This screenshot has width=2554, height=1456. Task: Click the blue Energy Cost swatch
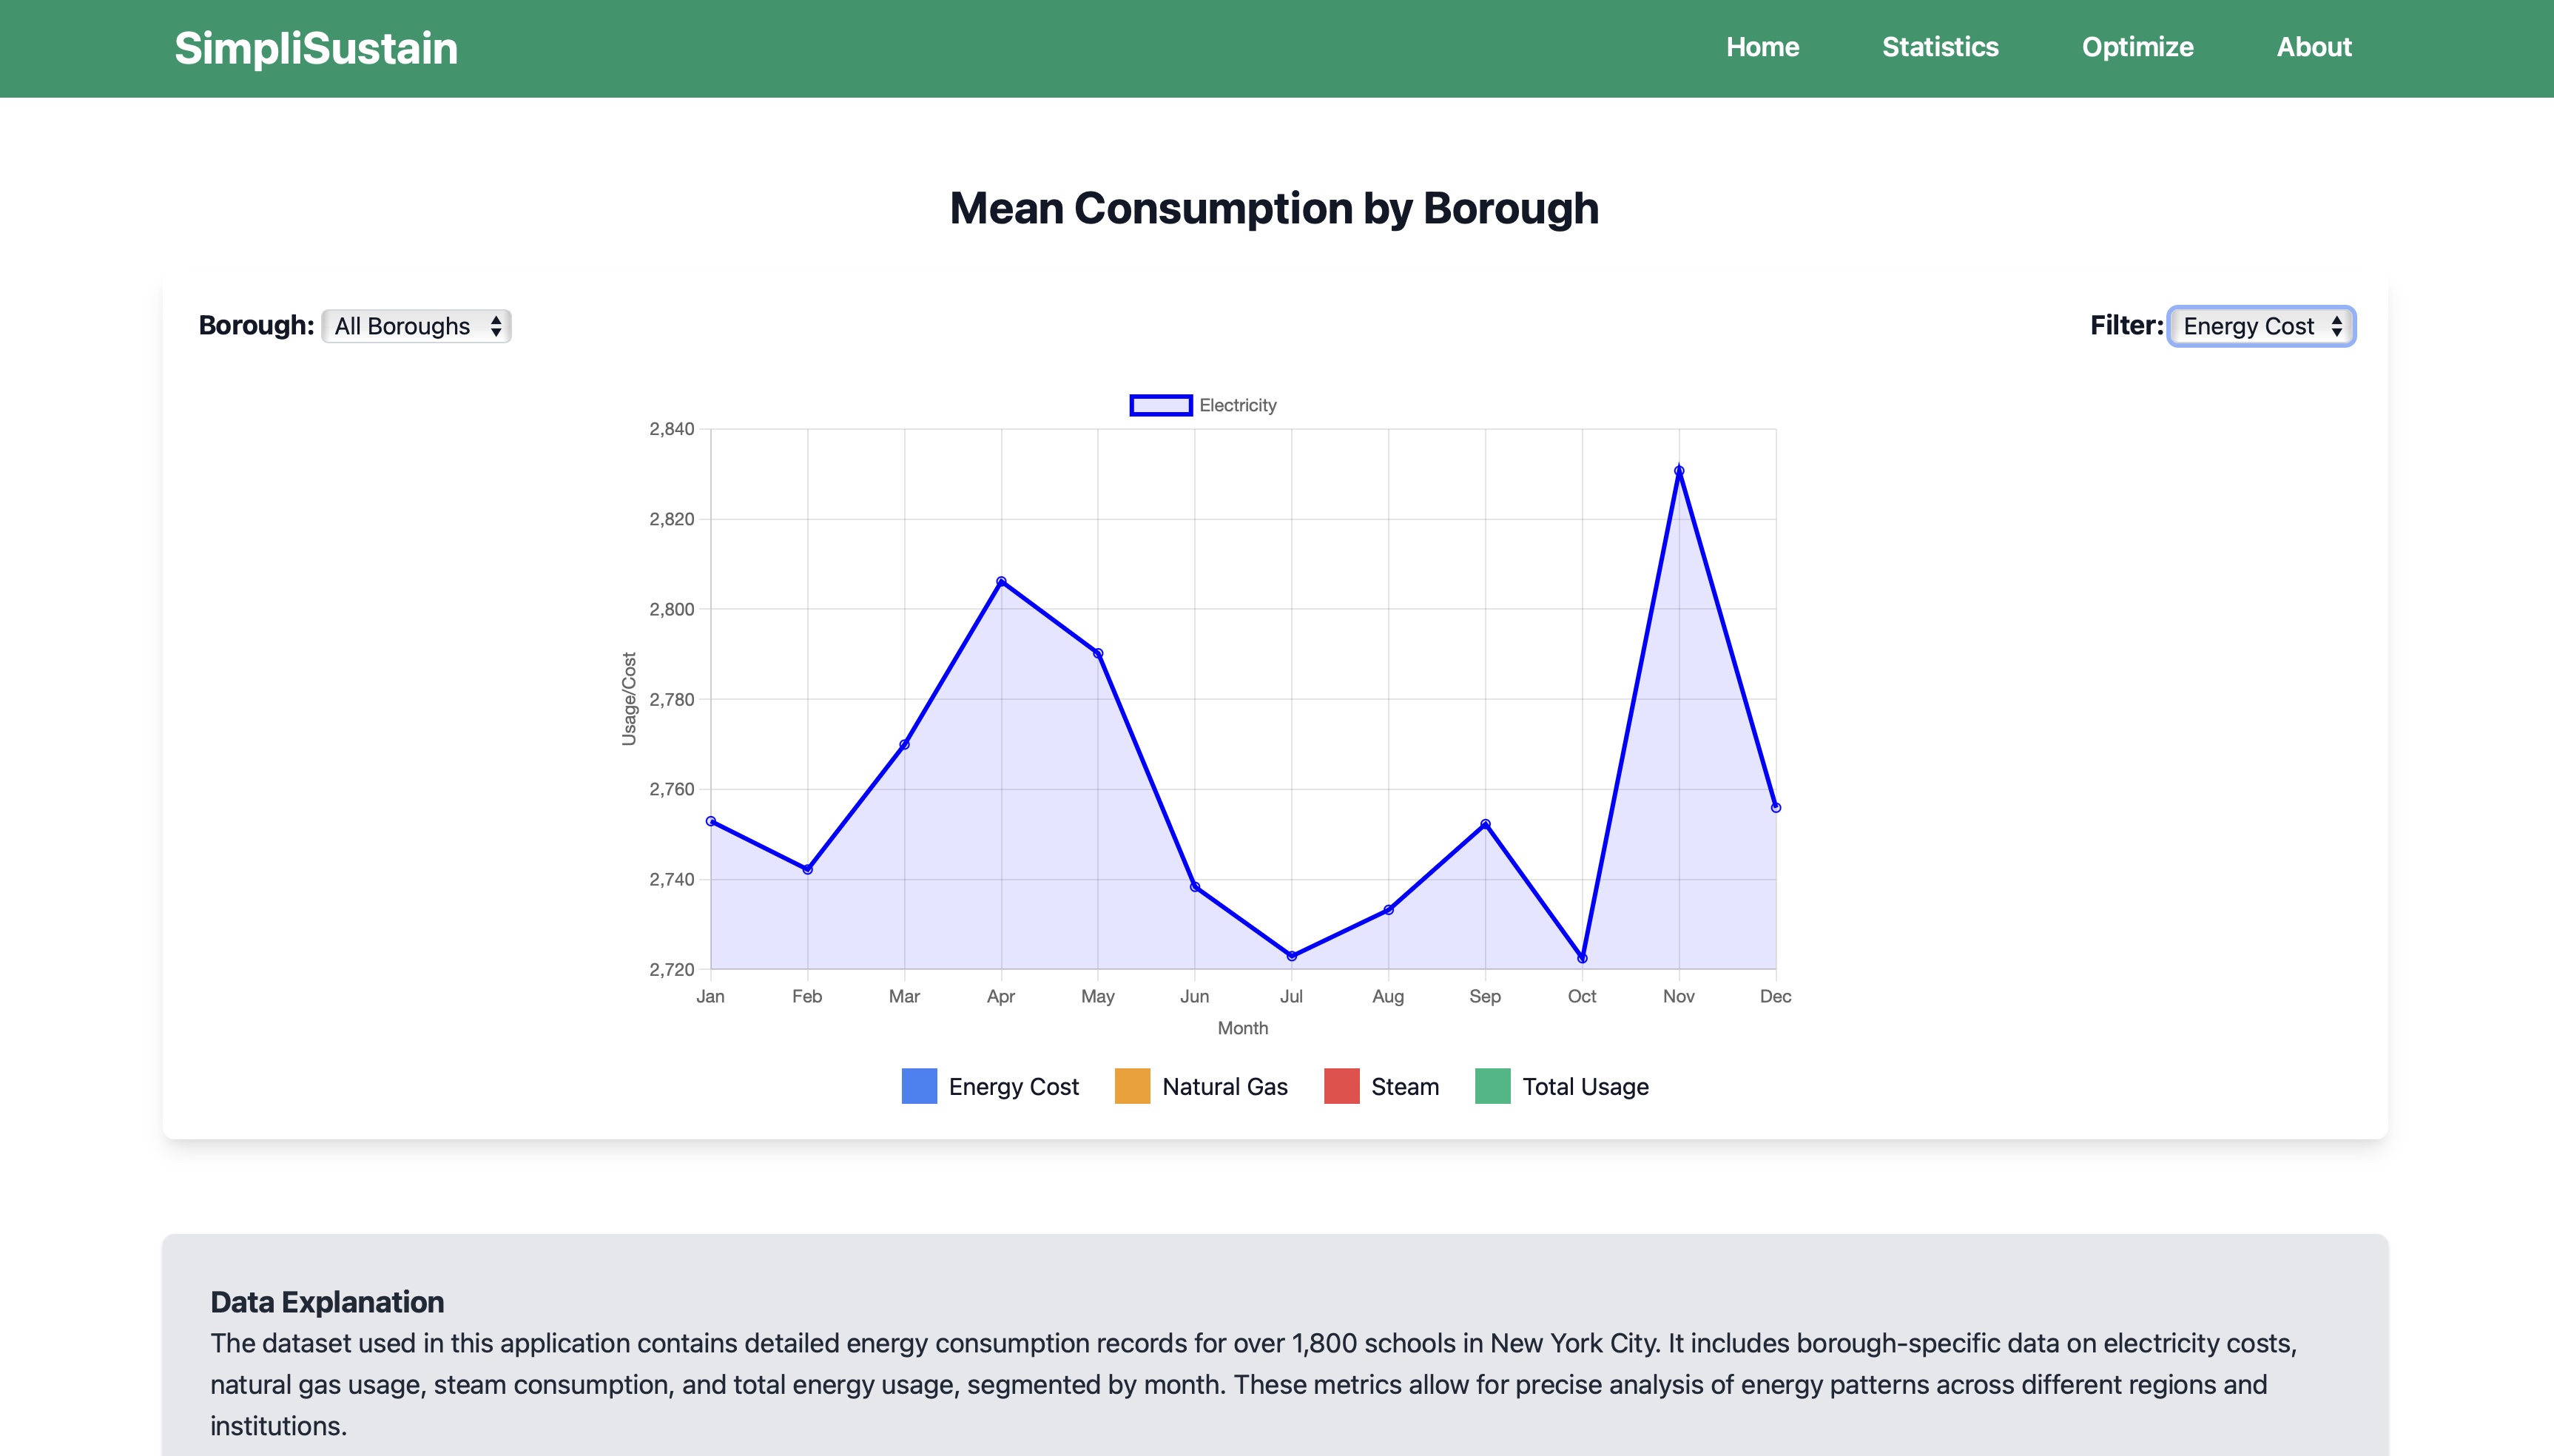[919, 1086]
